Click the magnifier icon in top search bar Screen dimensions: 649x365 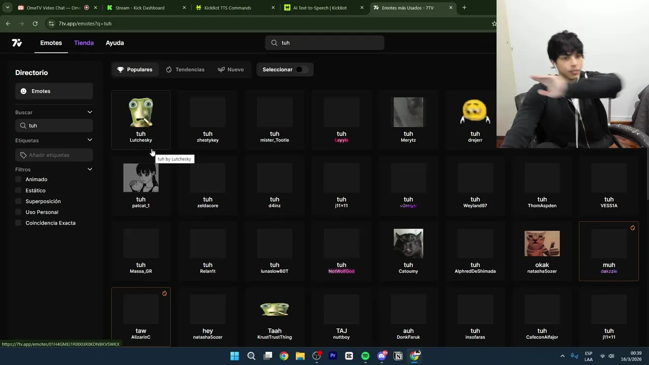[274, 43]
